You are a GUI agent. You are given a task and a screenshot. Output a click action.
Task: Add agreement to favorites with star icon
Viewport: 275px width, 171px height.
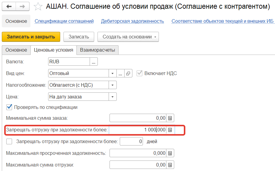(x=38, y=6)
